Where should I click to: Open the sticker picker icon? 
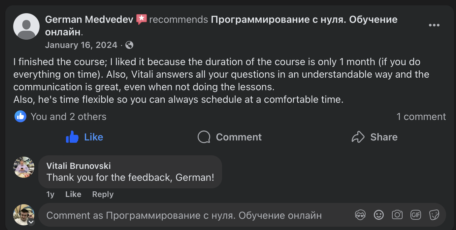click(x=434, y=215)
